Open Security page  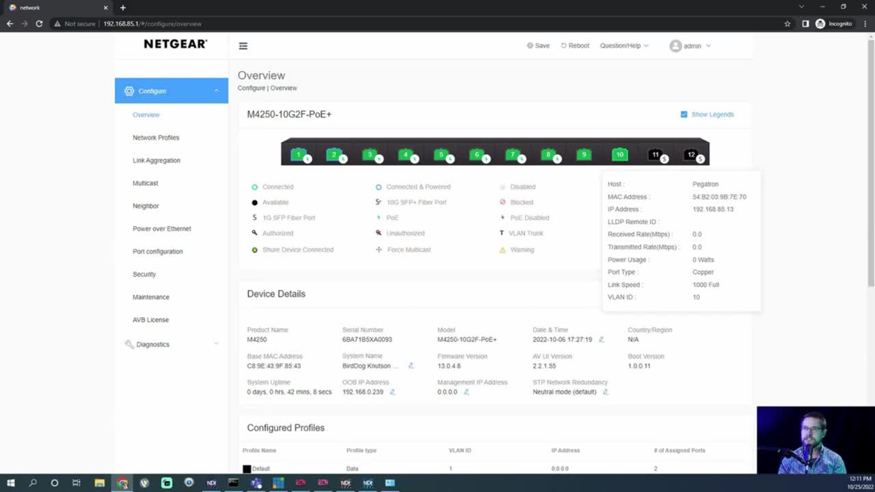click(x=144, y=274)
